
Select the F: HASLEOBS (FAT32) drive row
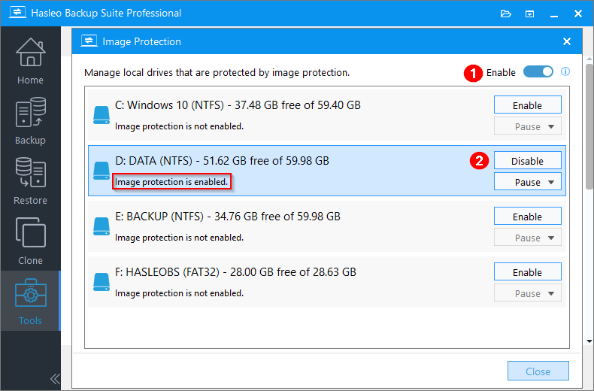[x=327, y=282]
